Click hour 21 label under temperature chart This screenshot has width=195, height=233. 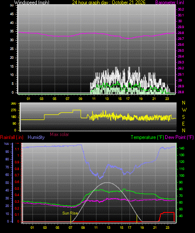pyautogui.click(x=155, y=228)
